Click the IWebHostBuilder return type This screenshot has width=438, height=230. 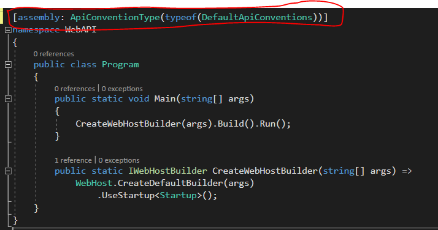(x=167, y=171)
